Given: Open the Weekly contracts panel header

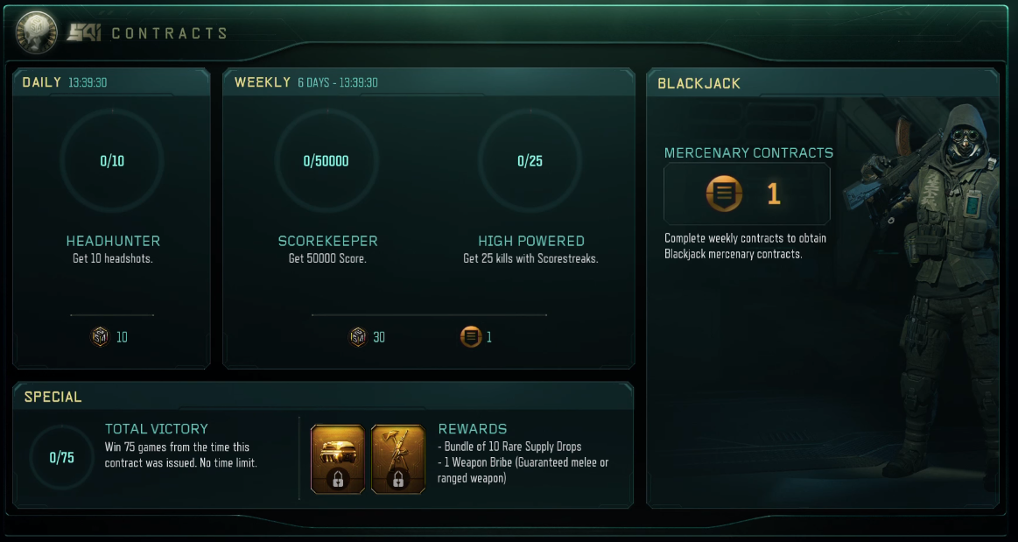Looking at the screenshot, I should click(x=429, y=82).
